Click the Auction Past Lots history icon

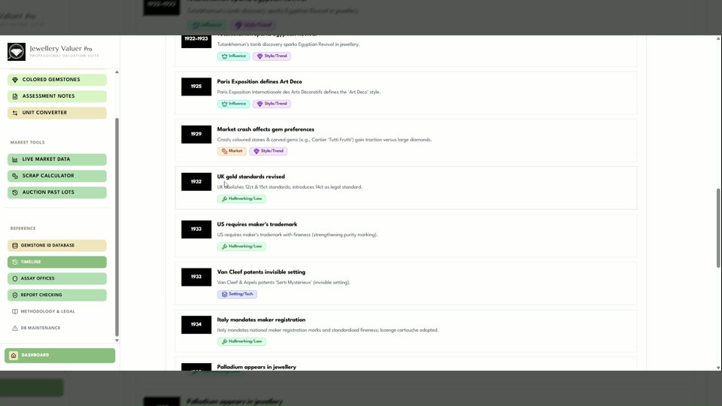tap(15, 192)
